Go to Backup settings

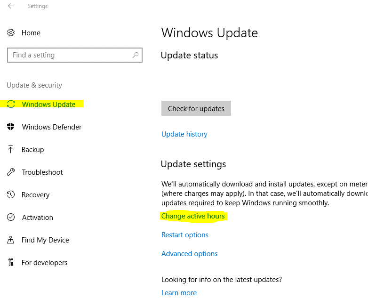click(32, 150)
